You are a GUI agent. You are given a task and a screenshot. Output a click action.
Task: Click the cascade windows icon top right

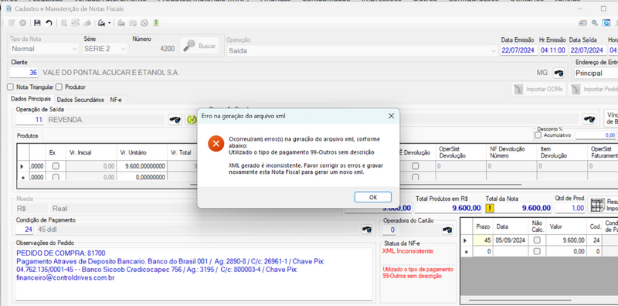click(x=583, y=23)
